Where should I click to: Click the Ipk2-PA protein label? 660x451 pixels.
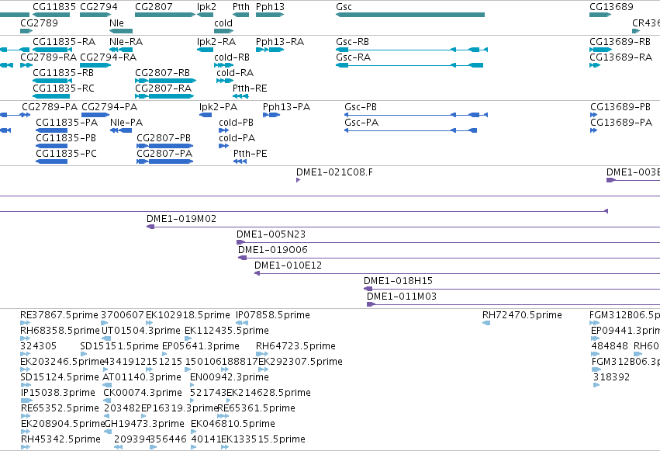pos(219,107)
